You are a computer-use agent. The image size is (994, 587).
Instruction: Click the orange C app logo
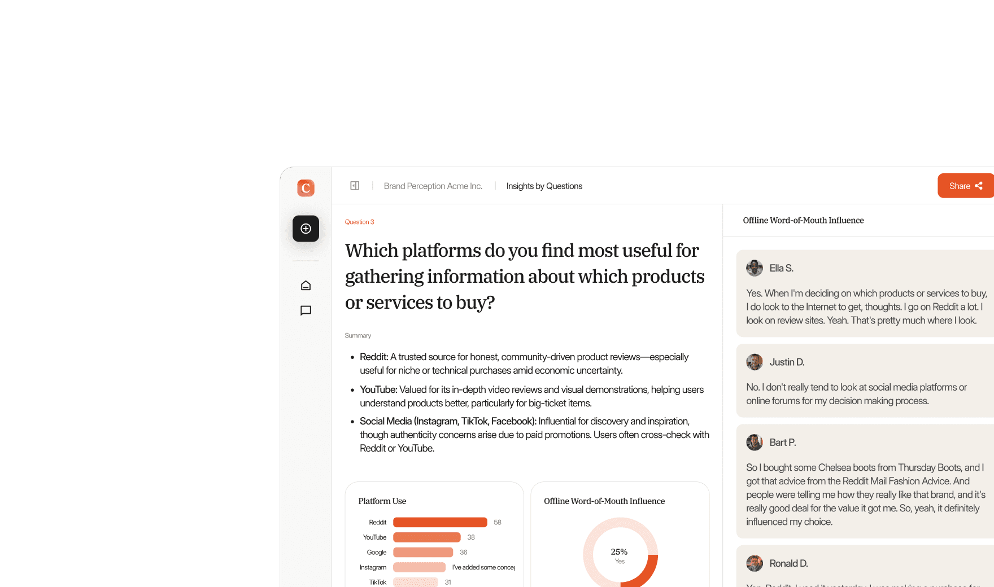306,188
